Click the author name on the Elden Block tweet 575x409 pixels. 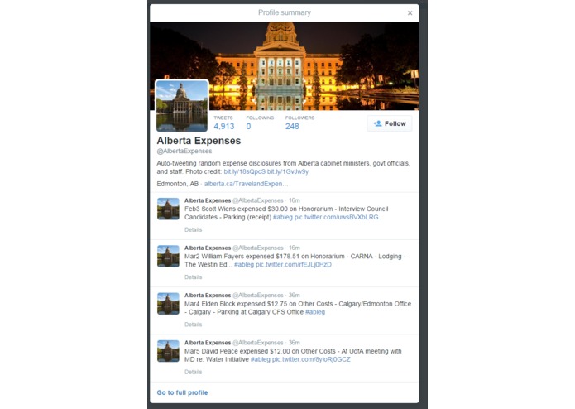point(208,296)
